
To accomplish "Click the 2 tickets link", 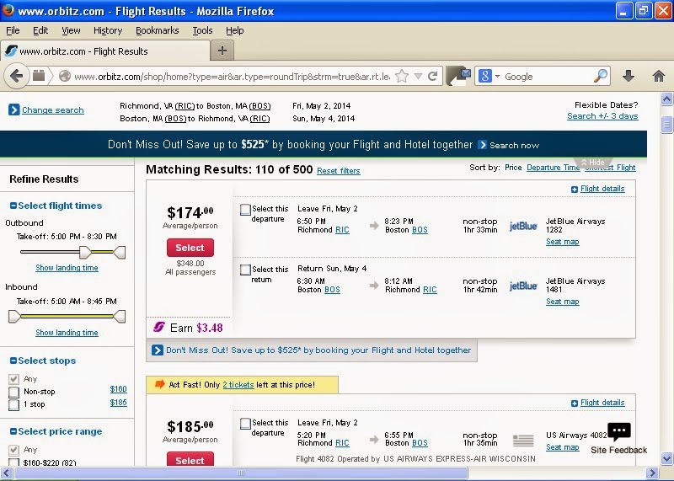I will [x=238, y=385].
